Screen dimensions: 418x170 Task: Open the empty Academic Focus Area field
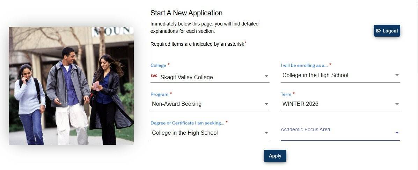335,133
